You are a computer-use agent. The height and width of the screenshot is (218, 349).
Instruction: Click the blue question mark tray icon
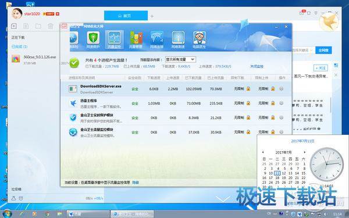[281, 214]
